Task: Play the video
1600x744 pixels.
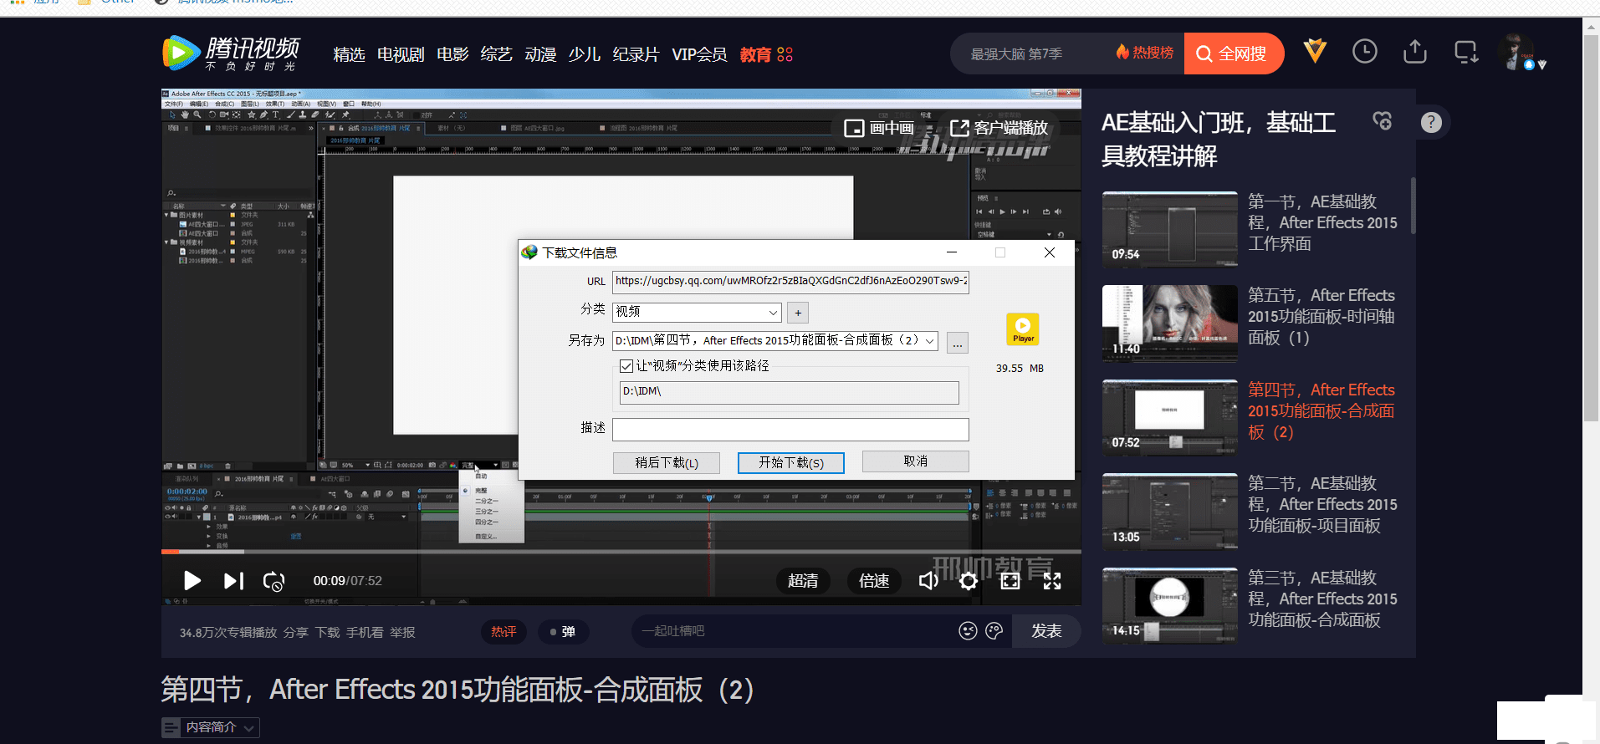Action: (x=192, y=580)
